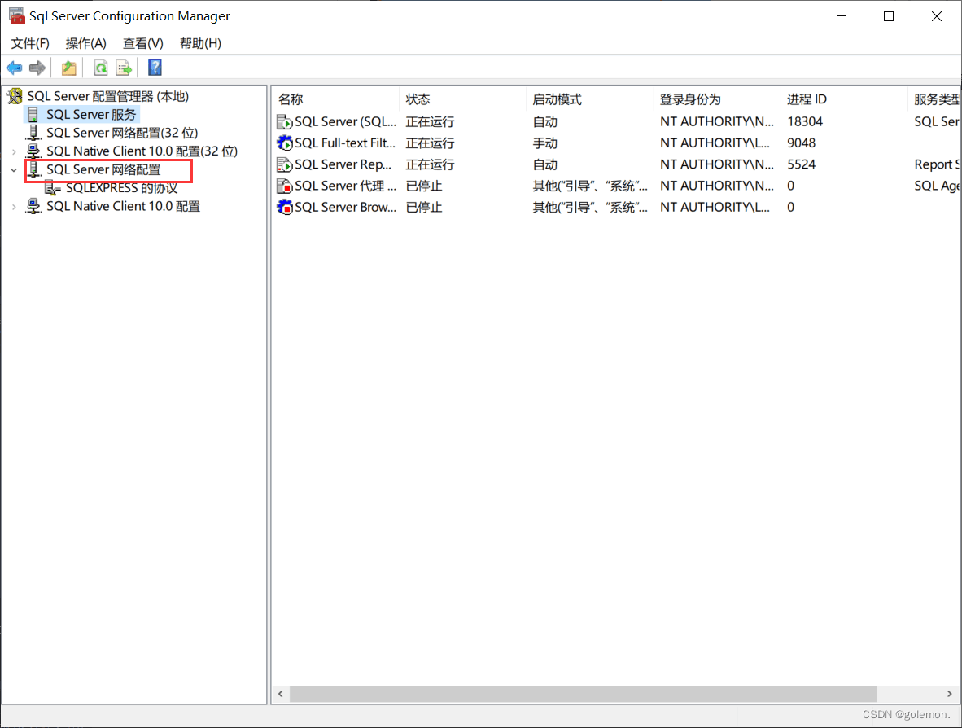Click the SQL Age... service type cell
962x728 pixels.
(x=936, y=186)
